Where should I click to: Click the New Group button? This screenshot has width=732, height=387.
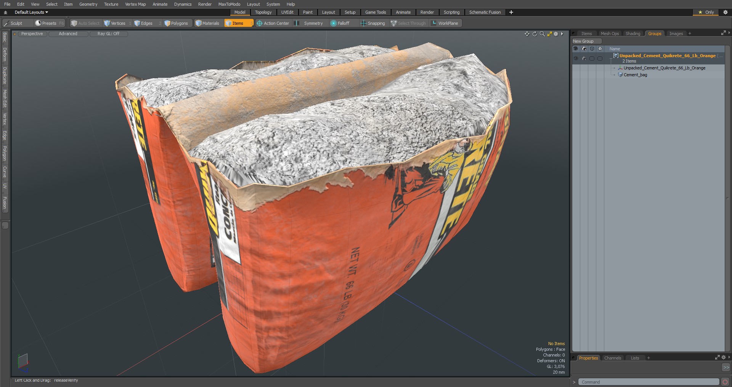[x=586, y=41]
